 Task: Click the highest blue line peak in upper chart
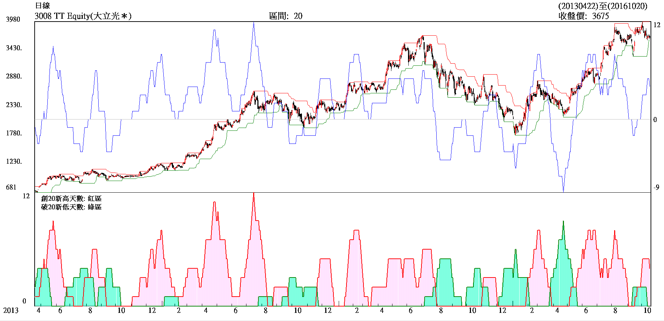(254, 23)
